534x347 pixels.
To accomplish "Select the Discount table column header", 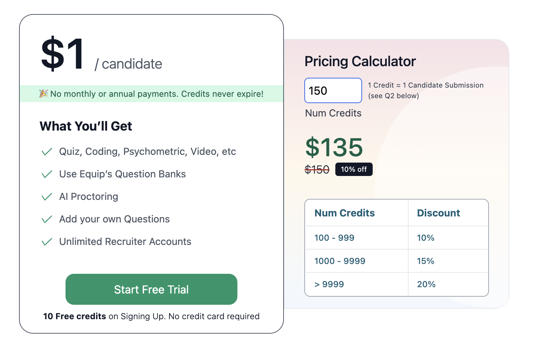I will click(439, 213).
